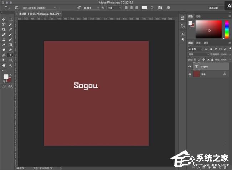Screen dimensions: 232x170
Task: Switch to the Paths tab
Action: [206, 43]
